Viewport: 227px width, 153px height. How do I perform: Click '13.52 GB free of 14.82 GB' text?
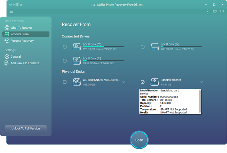click(x=98, y=63)
